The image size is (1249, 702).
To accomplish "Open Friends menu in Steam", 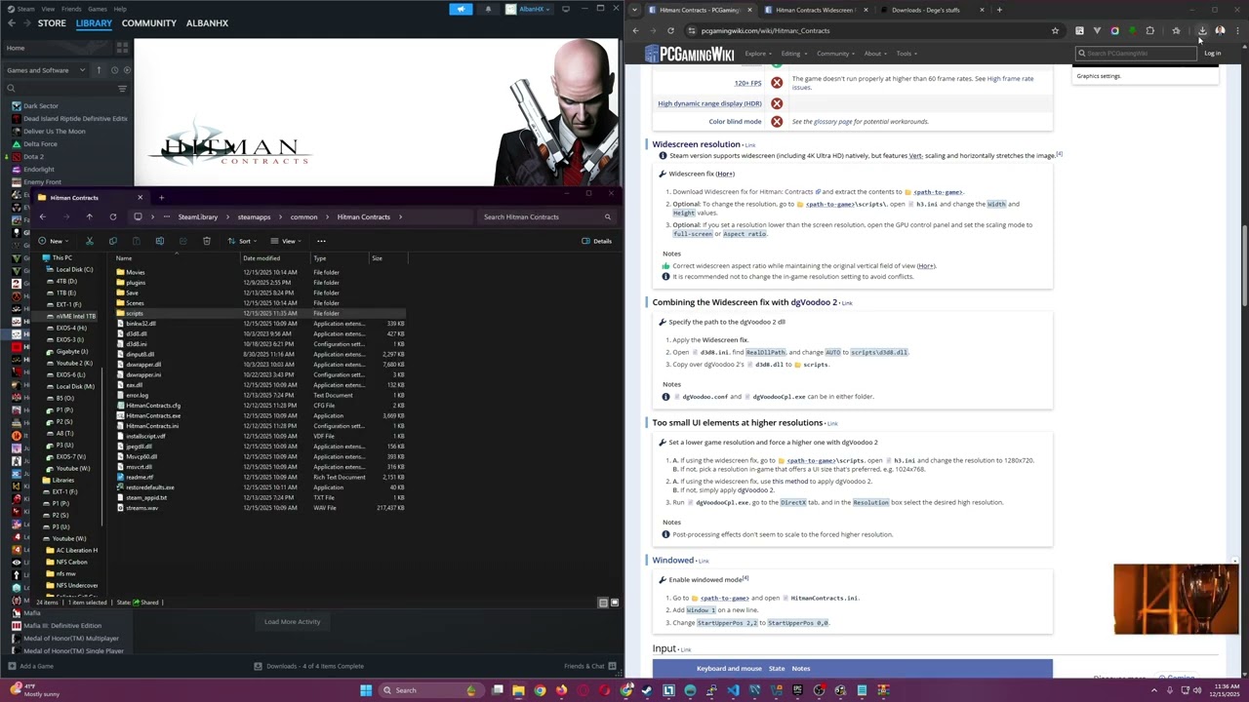I will point(71,9).
